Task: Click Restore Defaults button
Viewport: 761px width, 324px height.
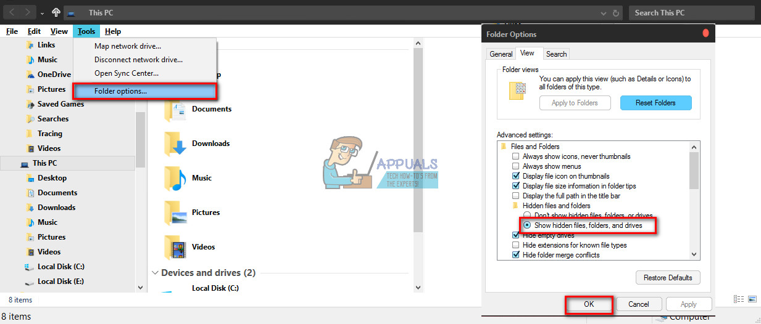Action: [668, 278]
